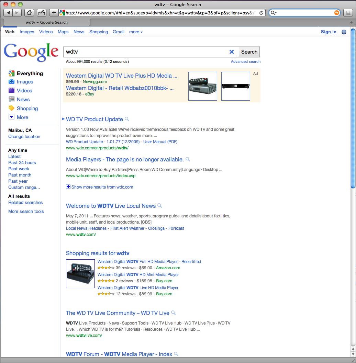Image resolution: width=356 pixels, height=363 pixels.
Task: Open Welcome to WDTV Live Local News result
Action: (x=111, y=206)
